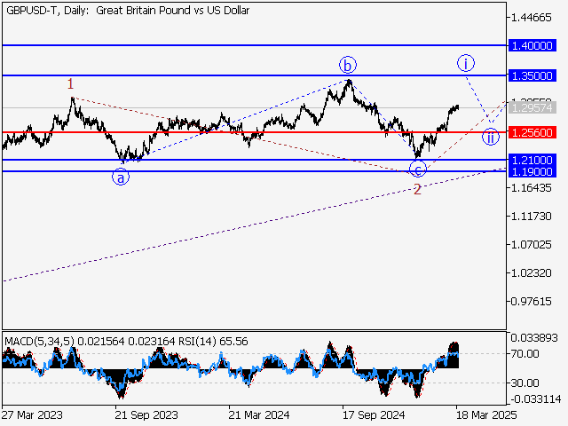Click the 70.00 RSI level label

[x=525, y=353]
